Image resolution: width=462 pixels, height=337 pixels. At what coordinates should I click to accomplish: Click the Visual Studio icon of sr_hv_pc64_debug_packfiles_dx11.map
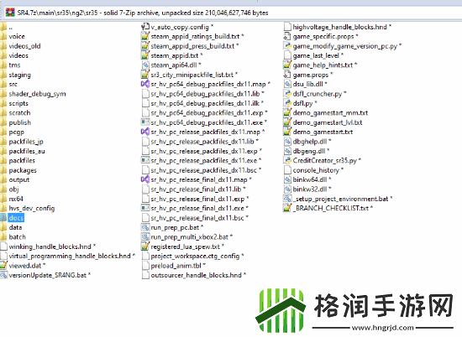pyautogui.click(x=145, y=84)
